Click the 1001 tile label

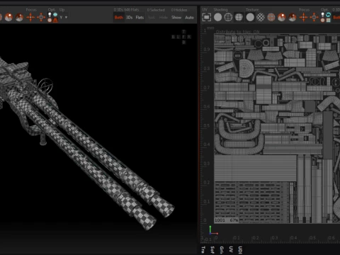(x=220, y=220)
